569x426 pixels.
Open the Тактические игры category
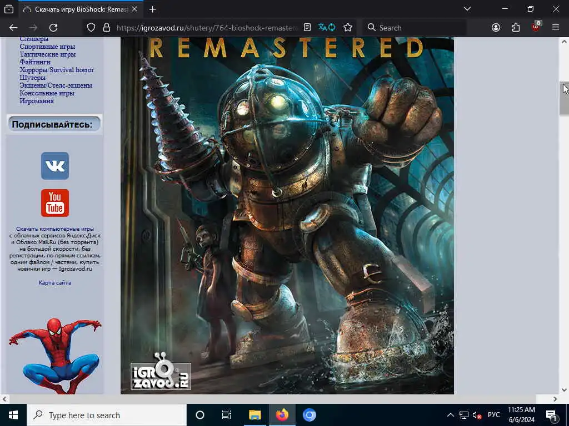click(x=48, y=54)
